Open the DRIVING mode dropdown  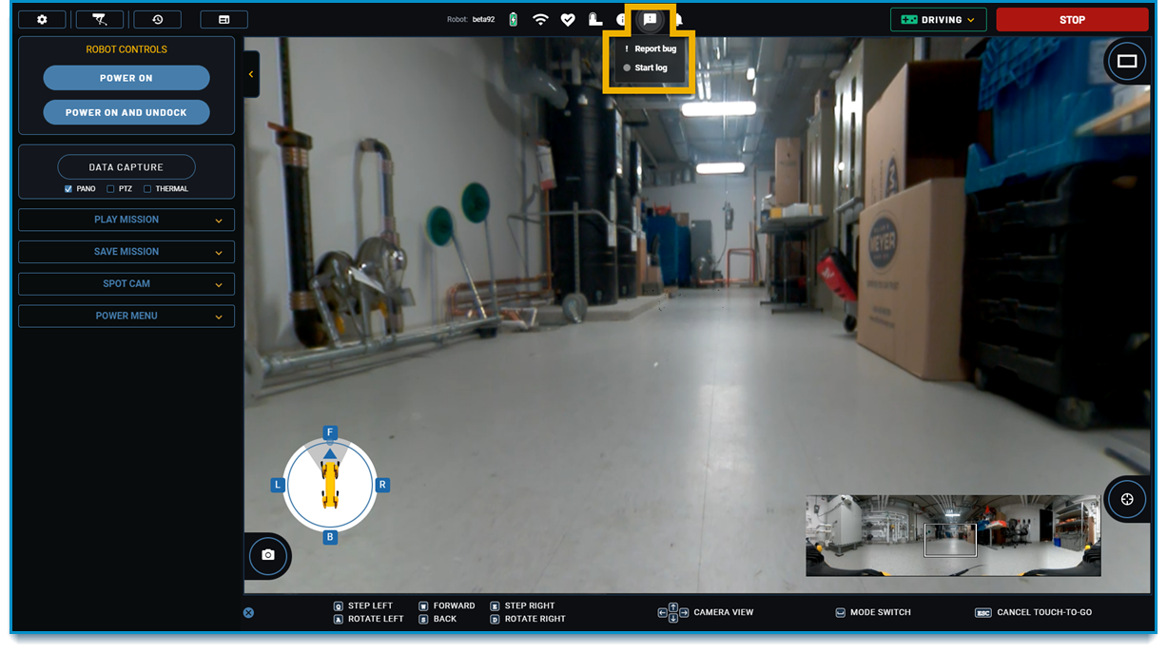coord(938,18)
